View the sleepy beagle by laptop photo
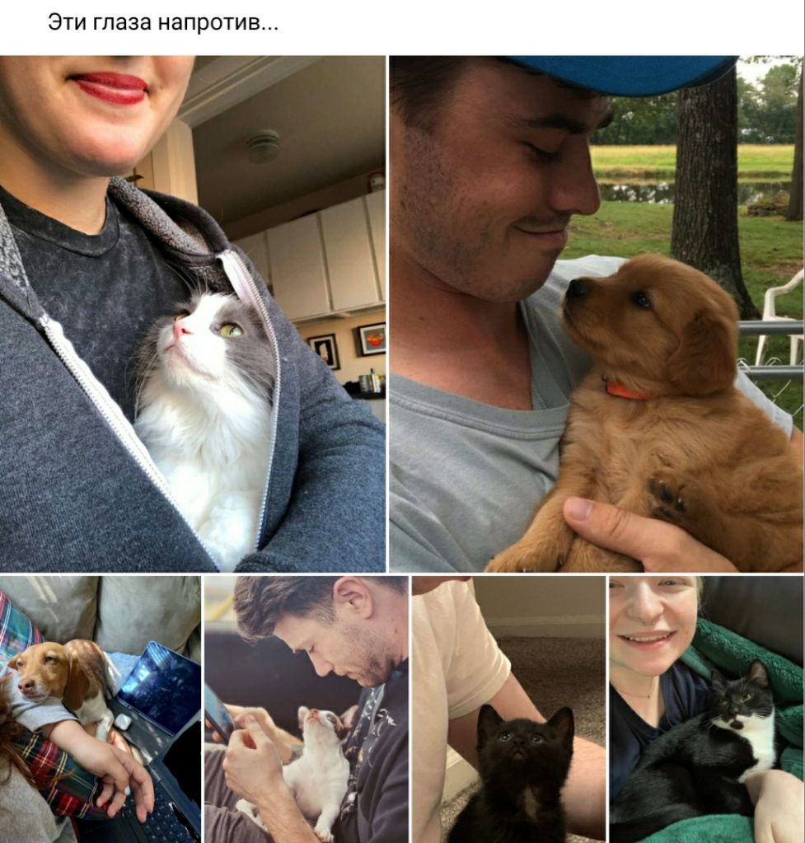This screenshot has height=843, width=805. (100, 710)
